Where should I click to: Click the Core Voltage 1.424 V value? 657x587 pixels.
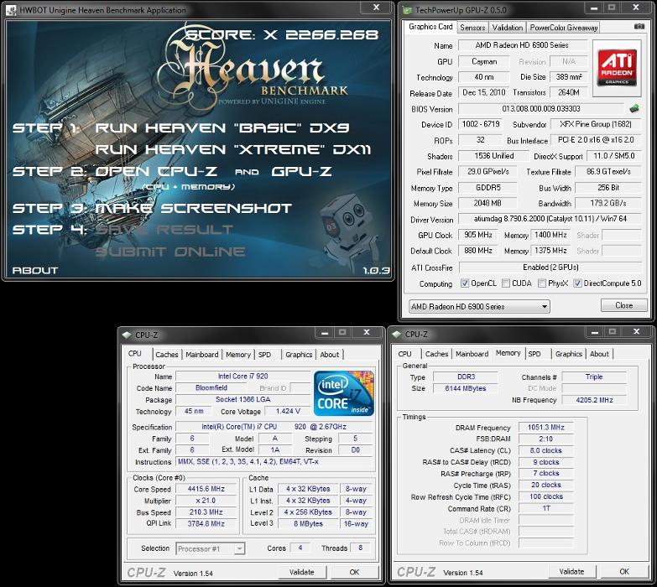point(288,411)
